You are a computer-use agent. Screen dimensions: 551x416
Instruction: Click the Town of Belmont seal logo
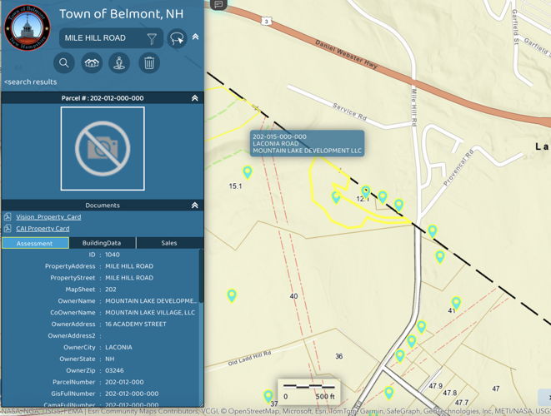pyautogui.click(x=28, y=28)
